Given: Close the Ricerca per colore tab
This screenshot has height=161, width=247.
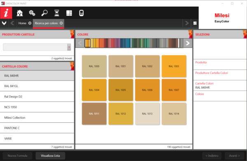Looking at the screenshot, I should point(61,23).
